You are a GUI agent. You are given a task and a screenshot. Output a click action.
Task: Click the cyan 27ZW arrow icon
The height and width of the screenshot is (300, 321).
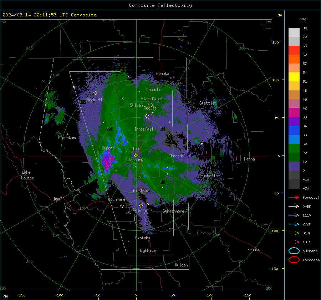[294, 224]
